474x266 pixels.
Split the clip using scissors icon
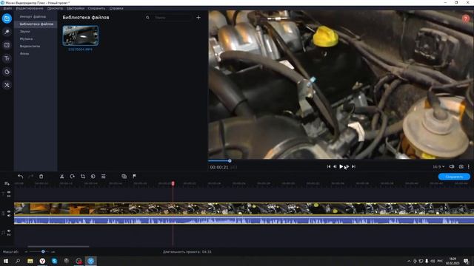point(61,177)
